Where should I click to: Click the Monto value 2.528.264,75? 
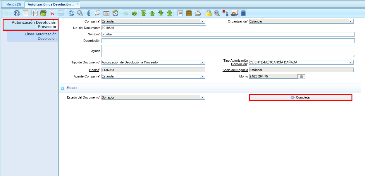pos(273,76)
